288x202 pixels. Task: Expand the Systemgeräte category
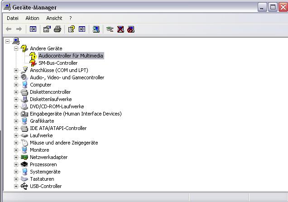point(16,172)
